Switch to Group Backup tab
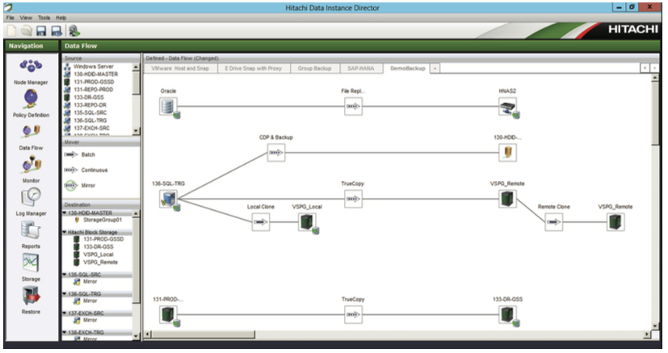Viewport: 668px width, 353px height. (x=314, y=68)
